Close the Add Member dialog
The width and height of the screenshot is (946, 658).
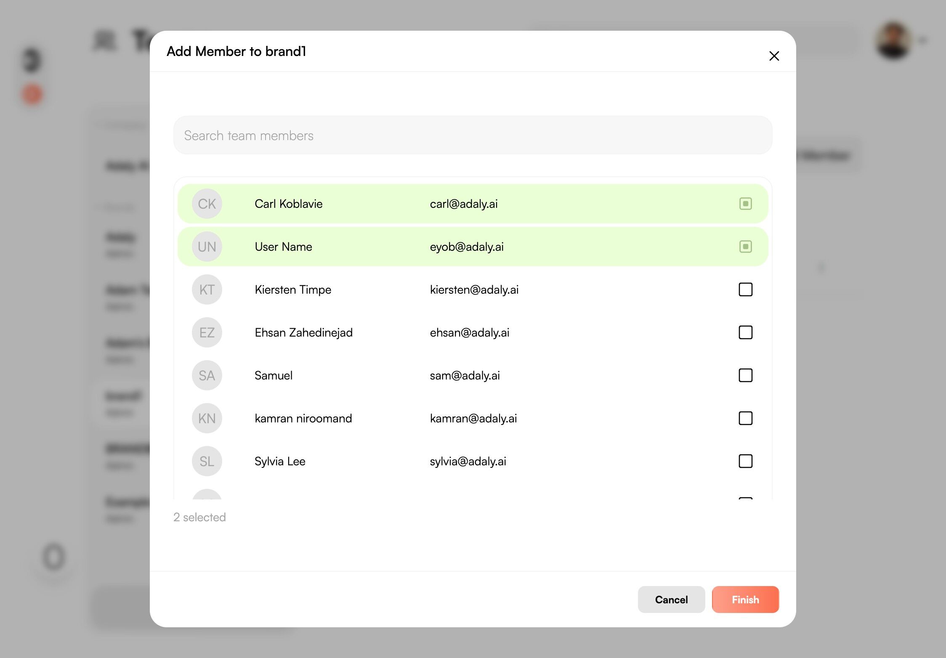pyautogui.click(x=774, y=56)
